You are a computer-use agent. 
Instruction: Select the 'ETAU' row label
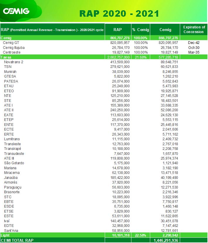(x=9, y=86)
